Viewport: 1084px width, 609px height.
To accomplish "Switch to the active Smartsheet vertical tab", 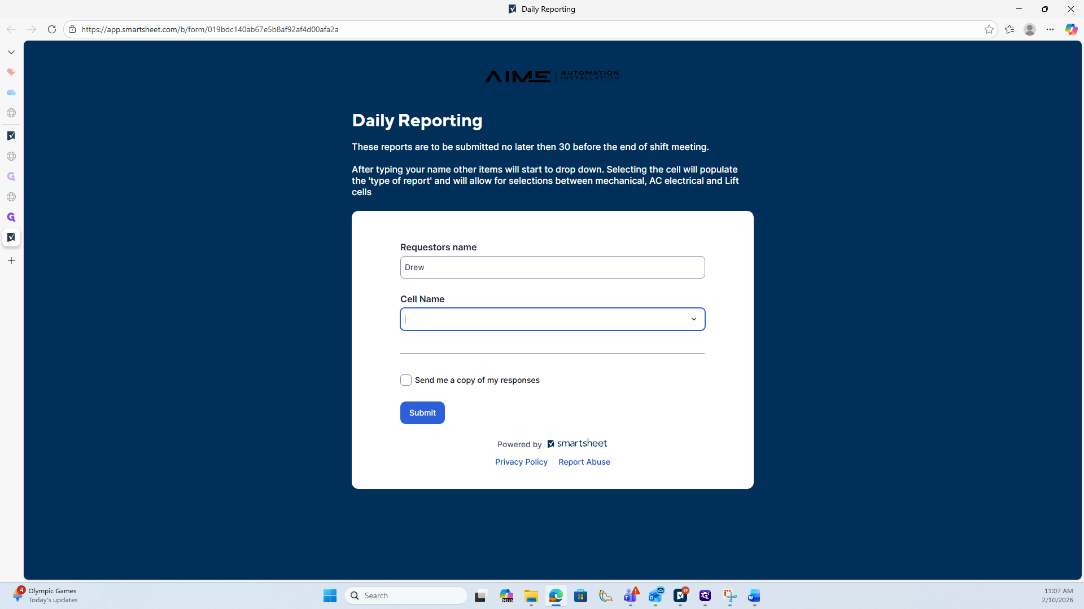I will [x=11, y=237].
